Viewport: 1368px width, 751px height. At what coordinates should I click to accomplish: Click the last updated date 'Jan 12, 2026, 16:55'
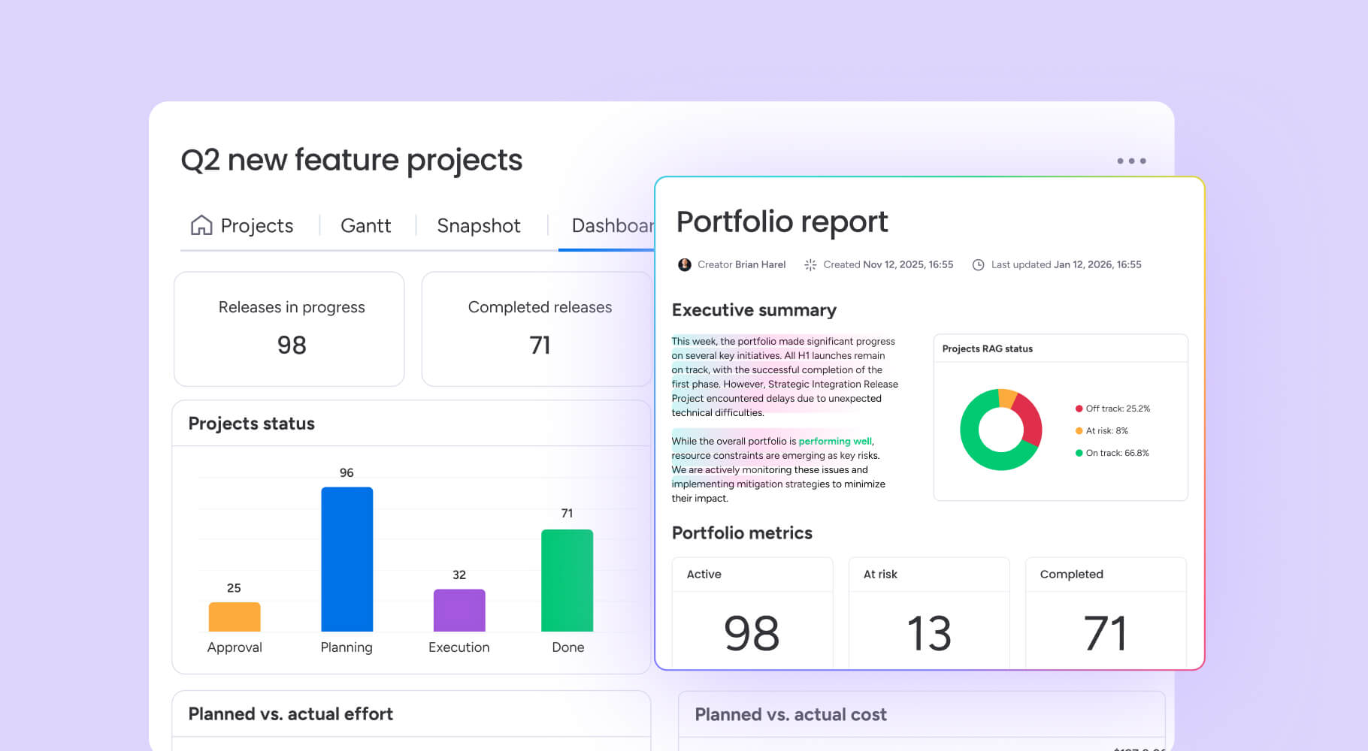tap(1097, 264)
